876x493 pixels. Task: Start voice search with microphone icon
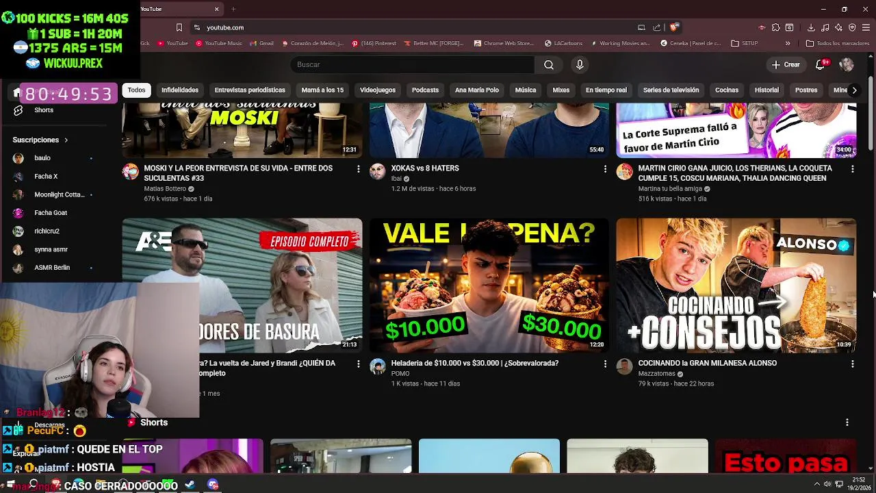580,64
